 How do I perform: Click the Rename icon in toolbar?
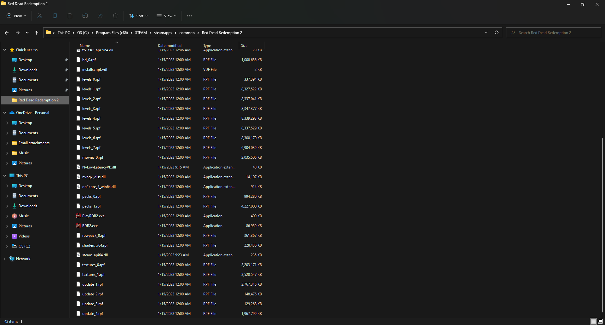point(85,16)
